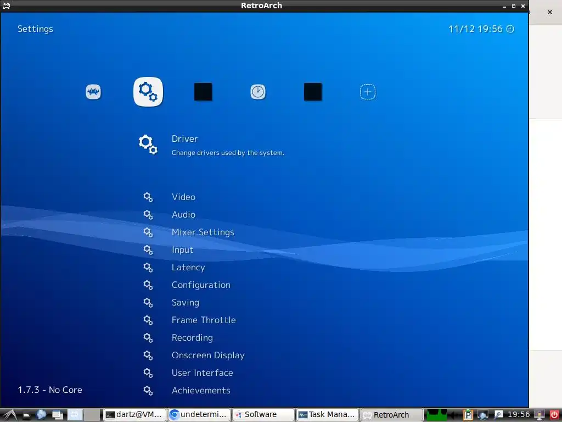The width and height of the screenshot is (562, 422).
Task: Click the taskbar show desktop windows icon
Action: click(57, 415)
